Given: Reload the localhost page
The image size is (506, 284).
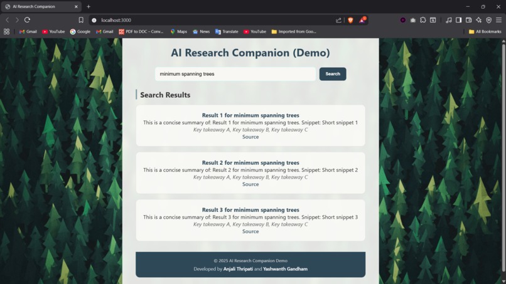Looking at the screenshot, I should 28,20.
